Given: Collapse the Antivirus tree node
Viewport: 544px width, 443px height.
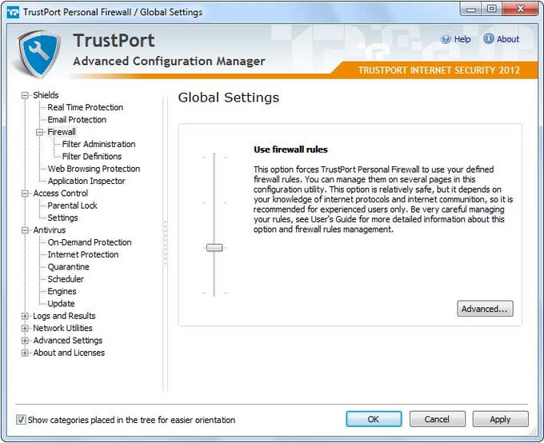Looking at the screenshot, I should [25, 230].
